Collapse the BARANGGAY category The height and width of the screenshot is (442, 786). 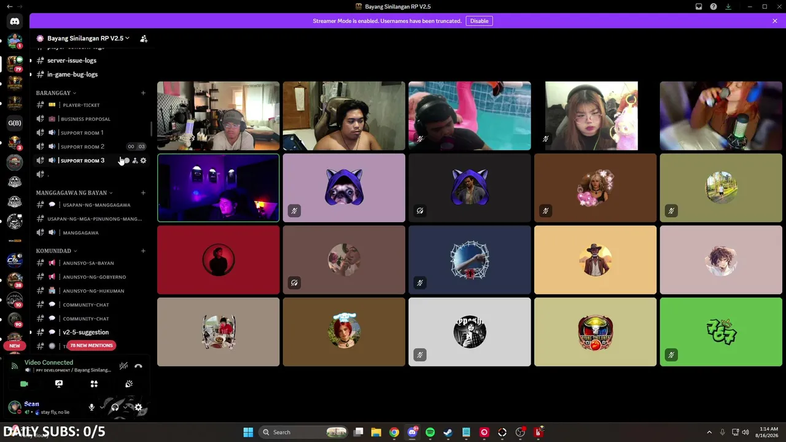coord(56,93)
